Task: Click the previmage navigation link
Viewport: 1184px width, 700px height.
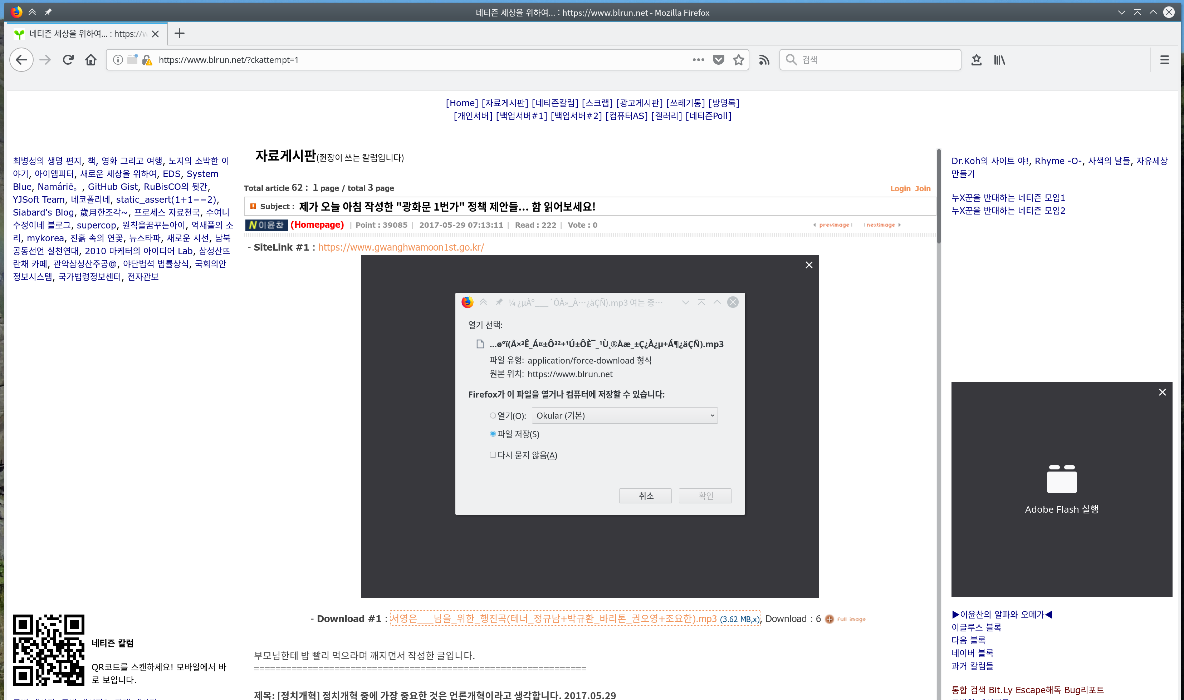Action: tap(833, 225)
